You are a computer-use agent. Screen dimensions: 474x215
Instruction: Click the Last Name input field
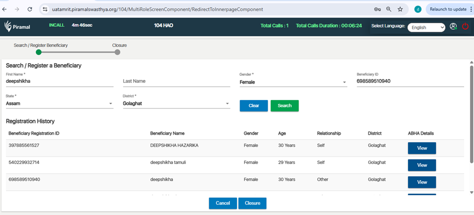point(176,81)
